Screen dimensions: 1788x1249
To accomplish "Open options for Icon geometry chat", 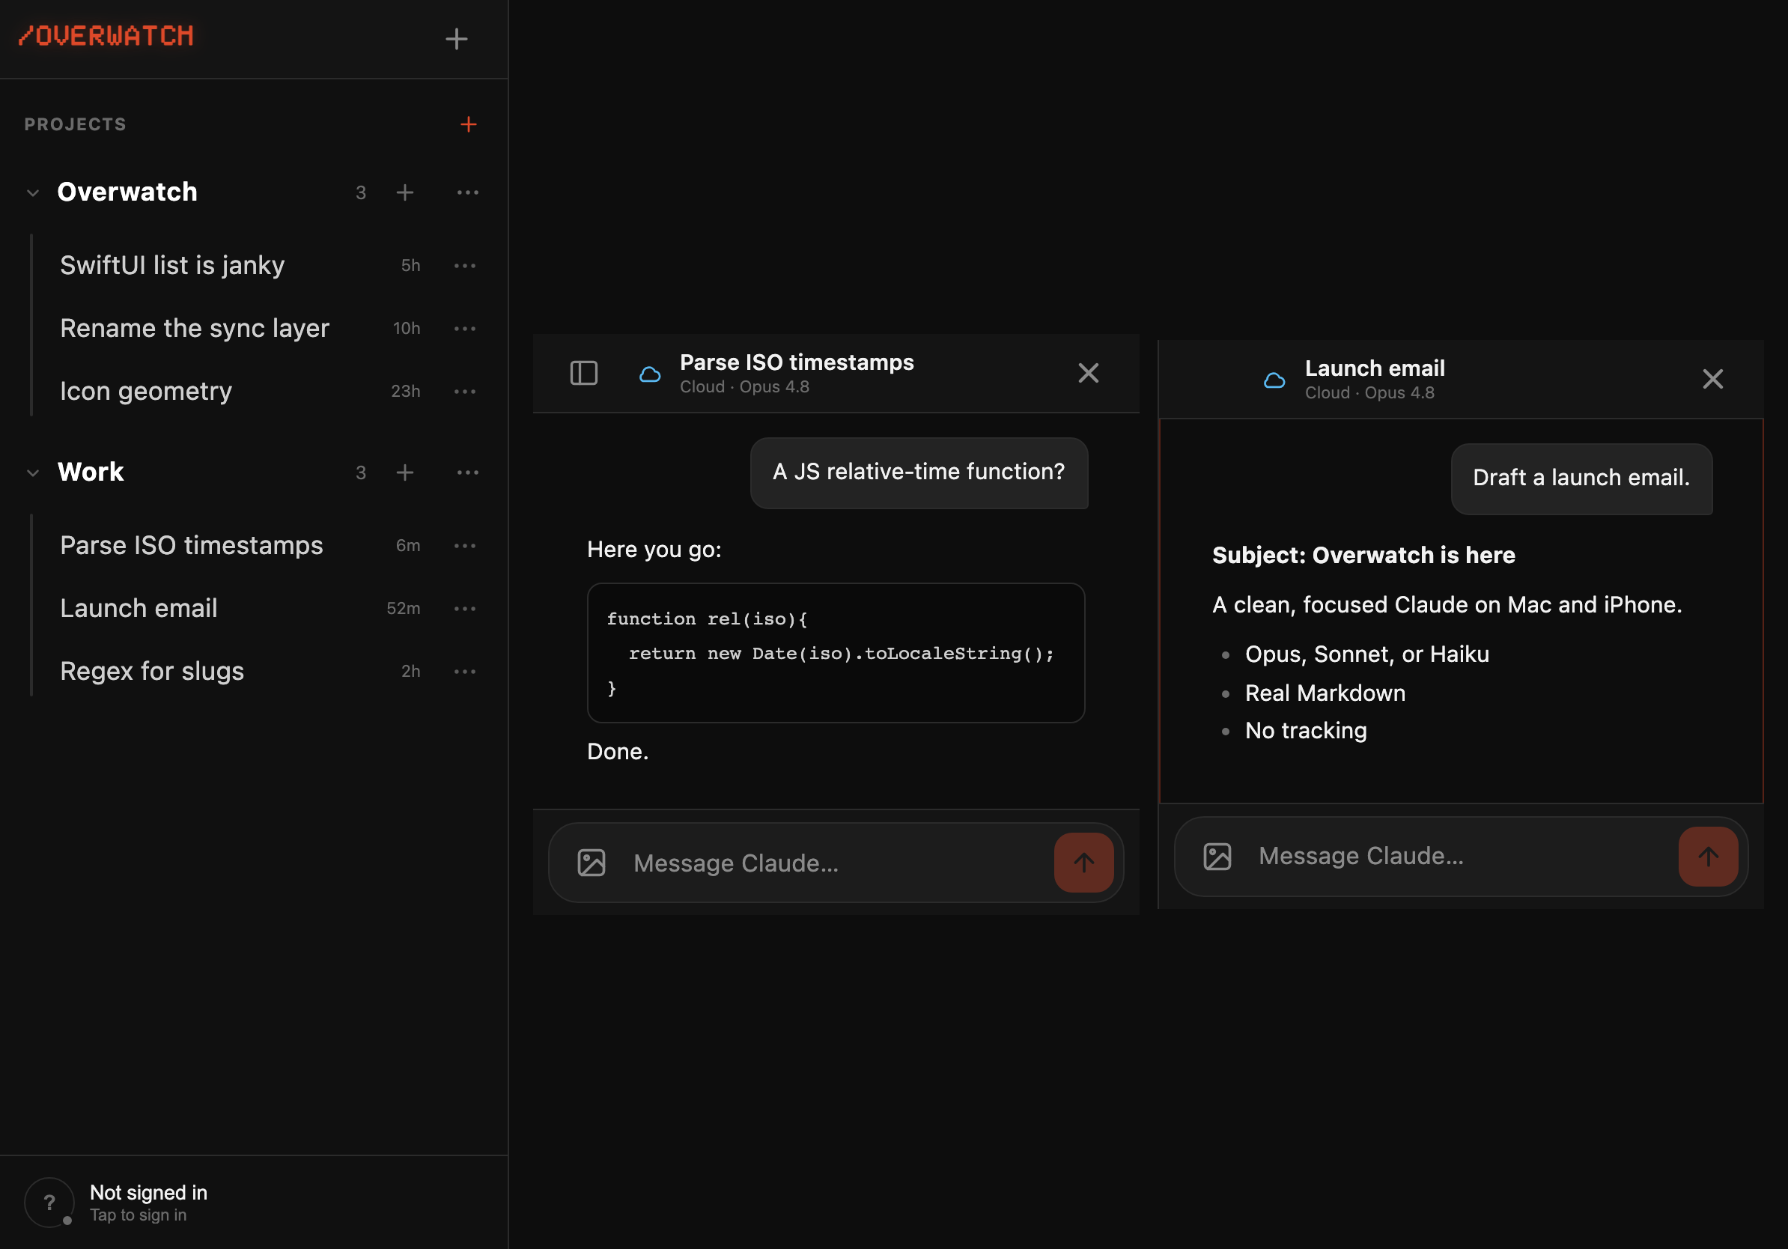I will point(465,391).
